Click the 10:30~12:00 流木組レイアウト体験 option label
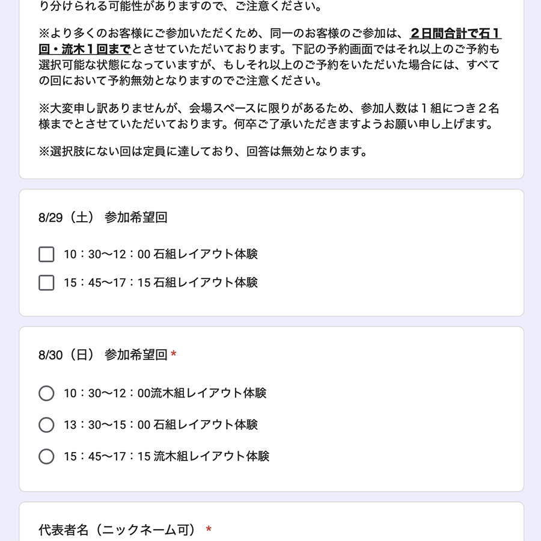The width and height of the screenshot is (541, 541). click(x=165, y=393)
